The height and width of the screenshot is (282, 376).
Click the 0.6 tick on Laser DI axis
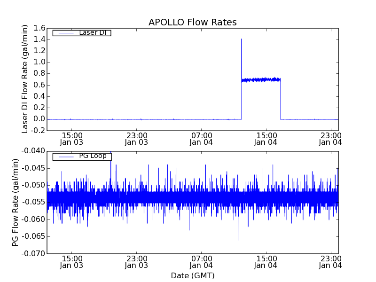tap(39, 85)
